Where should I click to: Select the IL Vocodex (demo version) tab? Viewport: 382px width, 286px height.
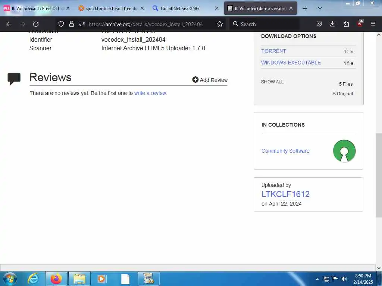pos(260,8)
